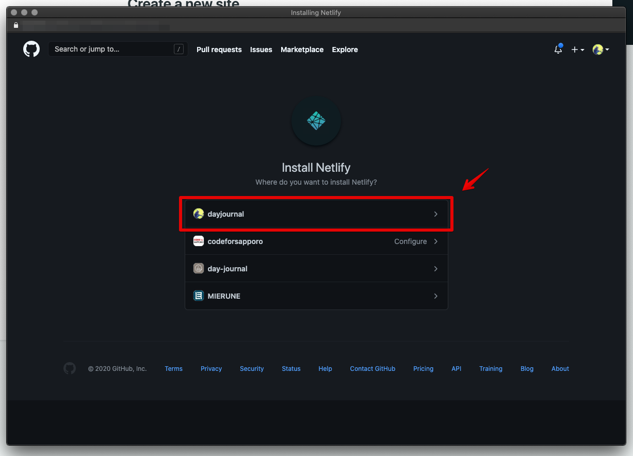Click the chevron on the dayjournal row

click(436, 214)
